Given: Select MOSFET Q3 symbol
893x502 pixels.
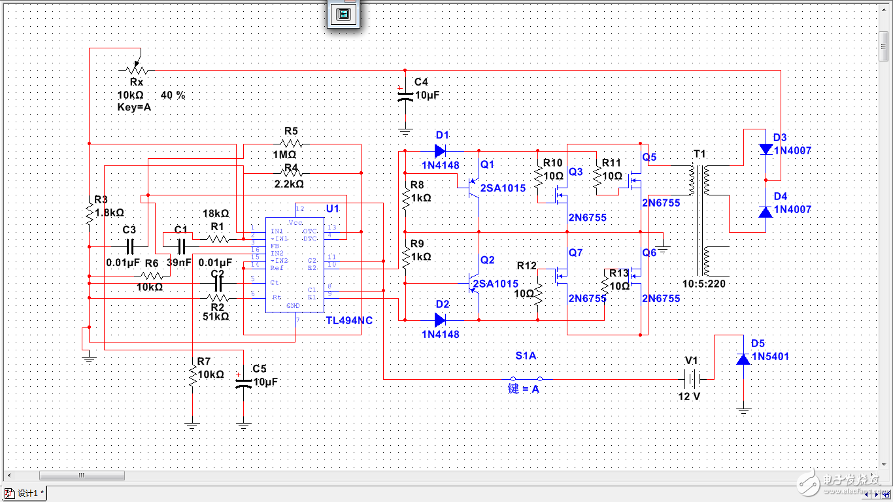Looking at the screenshot, I should tap(560, 193).
